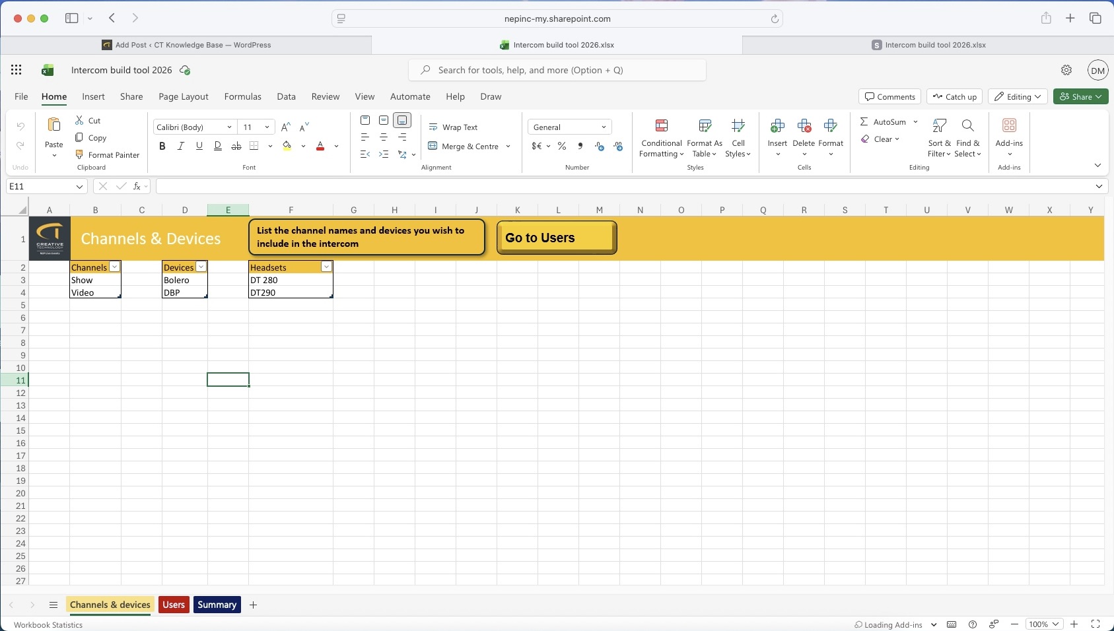Screen dimensions: 1114x631
Task: Open Sort & Filter tool
Action: tap(939, 125)
